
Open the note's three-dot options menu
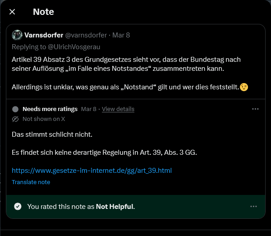(x=255, y=109)
